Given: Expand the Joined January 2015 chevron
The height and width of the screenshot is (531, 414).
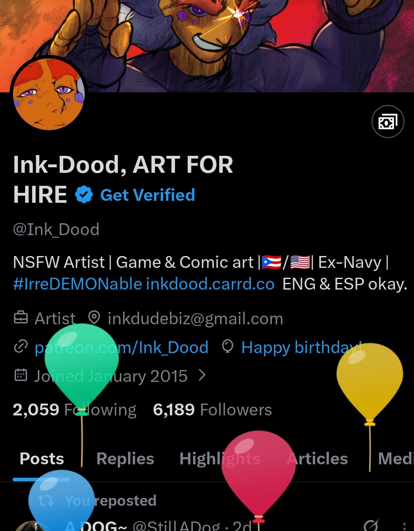Looking at the screenshot, I should (202, 375).
